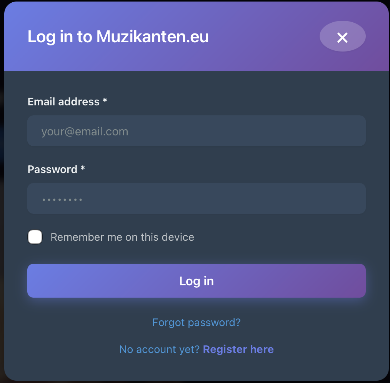Screen dimensions: 390x383
Task: Click the your@email.com placeholder text
Action: coord(85,132)
